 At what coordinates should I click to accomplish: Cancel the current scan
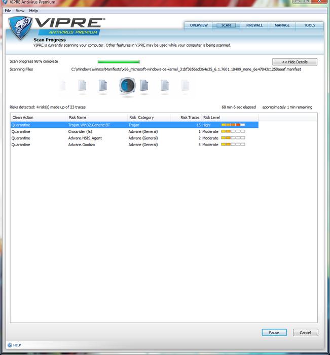305,333
